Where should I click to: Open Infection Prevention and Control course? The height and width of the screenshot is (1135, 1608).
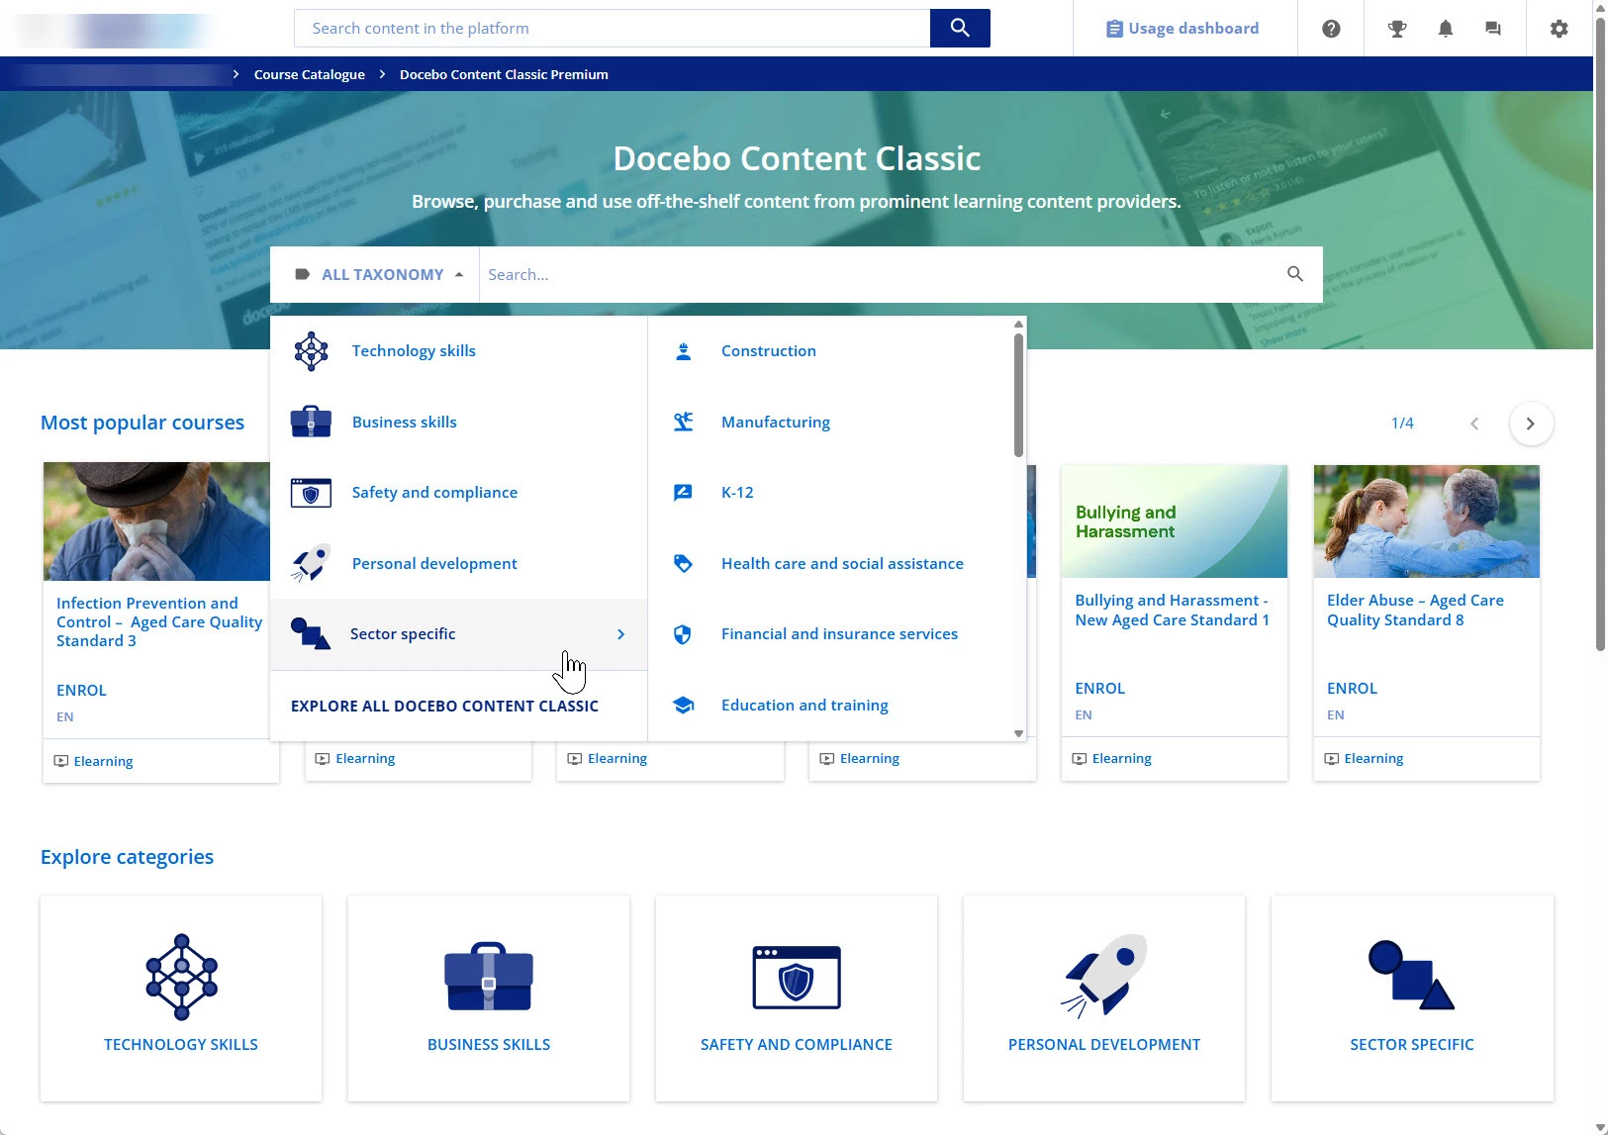pyautogui.click(x=159, y=621)
